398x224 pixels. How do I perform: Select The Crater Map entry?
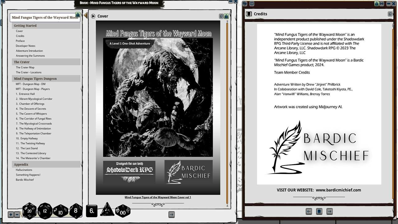pos(25,67)
